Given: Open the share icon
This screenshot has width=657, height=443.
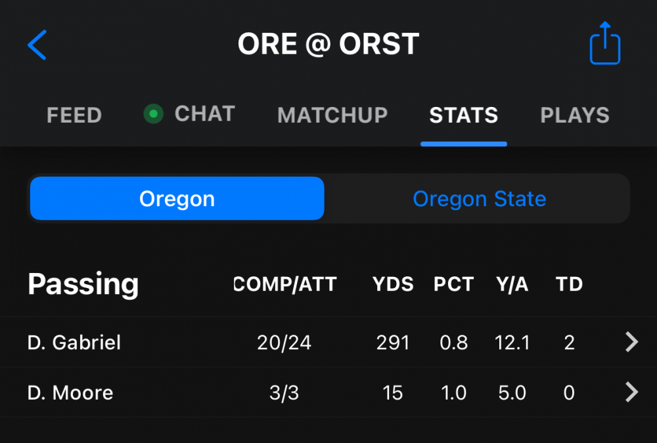Looking at the screenshot, I should pos(605,44).
